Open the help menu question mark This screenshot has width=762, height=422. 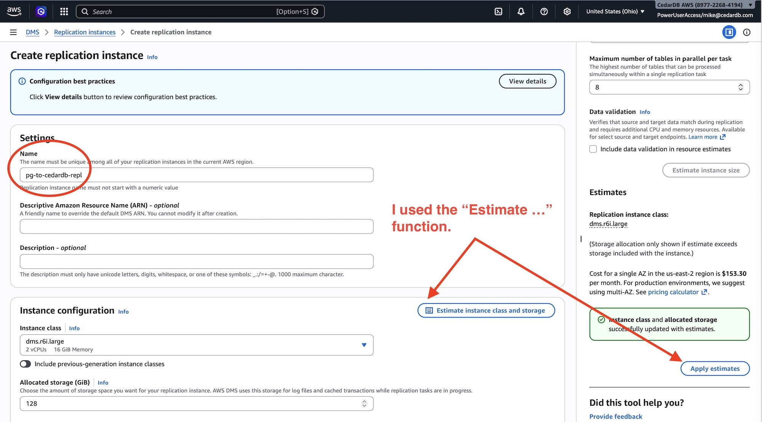click(544, 11)
